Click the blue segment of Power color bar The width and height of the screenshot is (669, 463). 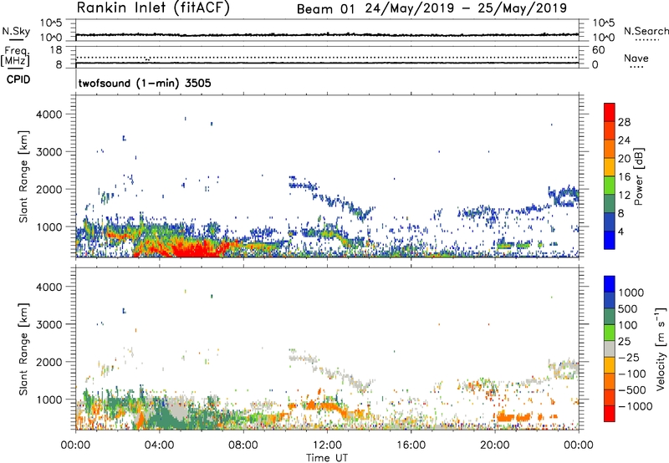click(x=610, y=240)
